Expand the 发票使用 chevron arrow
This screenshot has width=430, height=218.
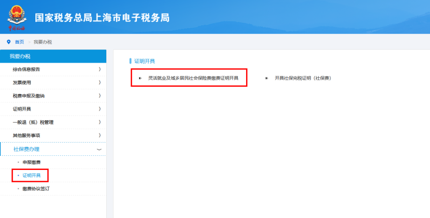(99, 83)
